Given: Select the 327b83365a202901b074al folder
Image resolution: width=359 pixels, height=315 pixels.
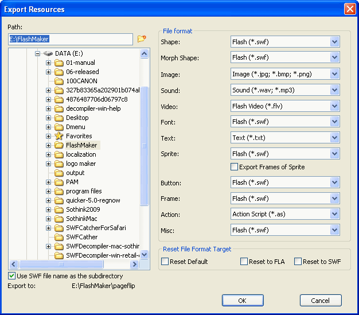Looking at the screenshot, I should click(x=103, y=90).
